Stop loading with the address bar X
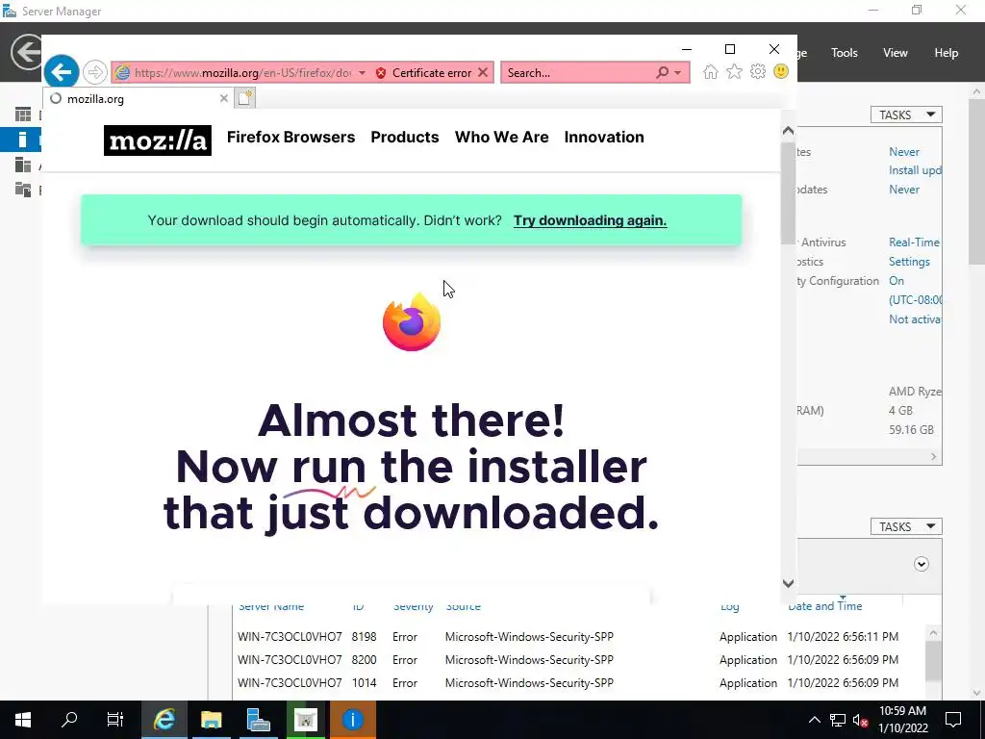Image resolution: width=985 pixels, height=739 pixels. coord(483,72)
